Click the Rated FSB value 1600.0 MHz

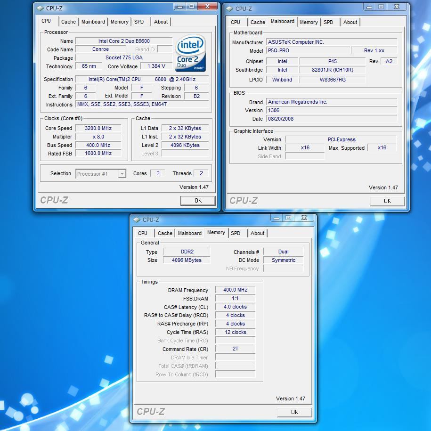98,154
